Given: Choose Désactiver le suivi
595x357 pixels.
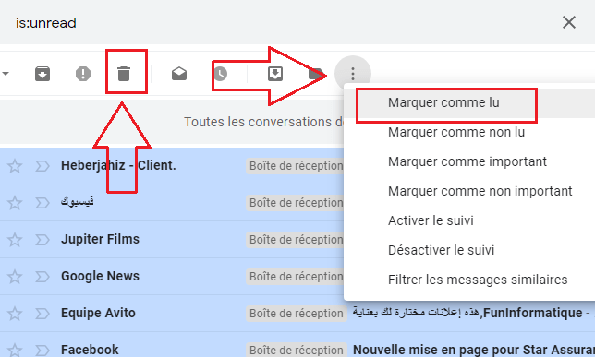Looking at the screenshot, I should point(441,251).
